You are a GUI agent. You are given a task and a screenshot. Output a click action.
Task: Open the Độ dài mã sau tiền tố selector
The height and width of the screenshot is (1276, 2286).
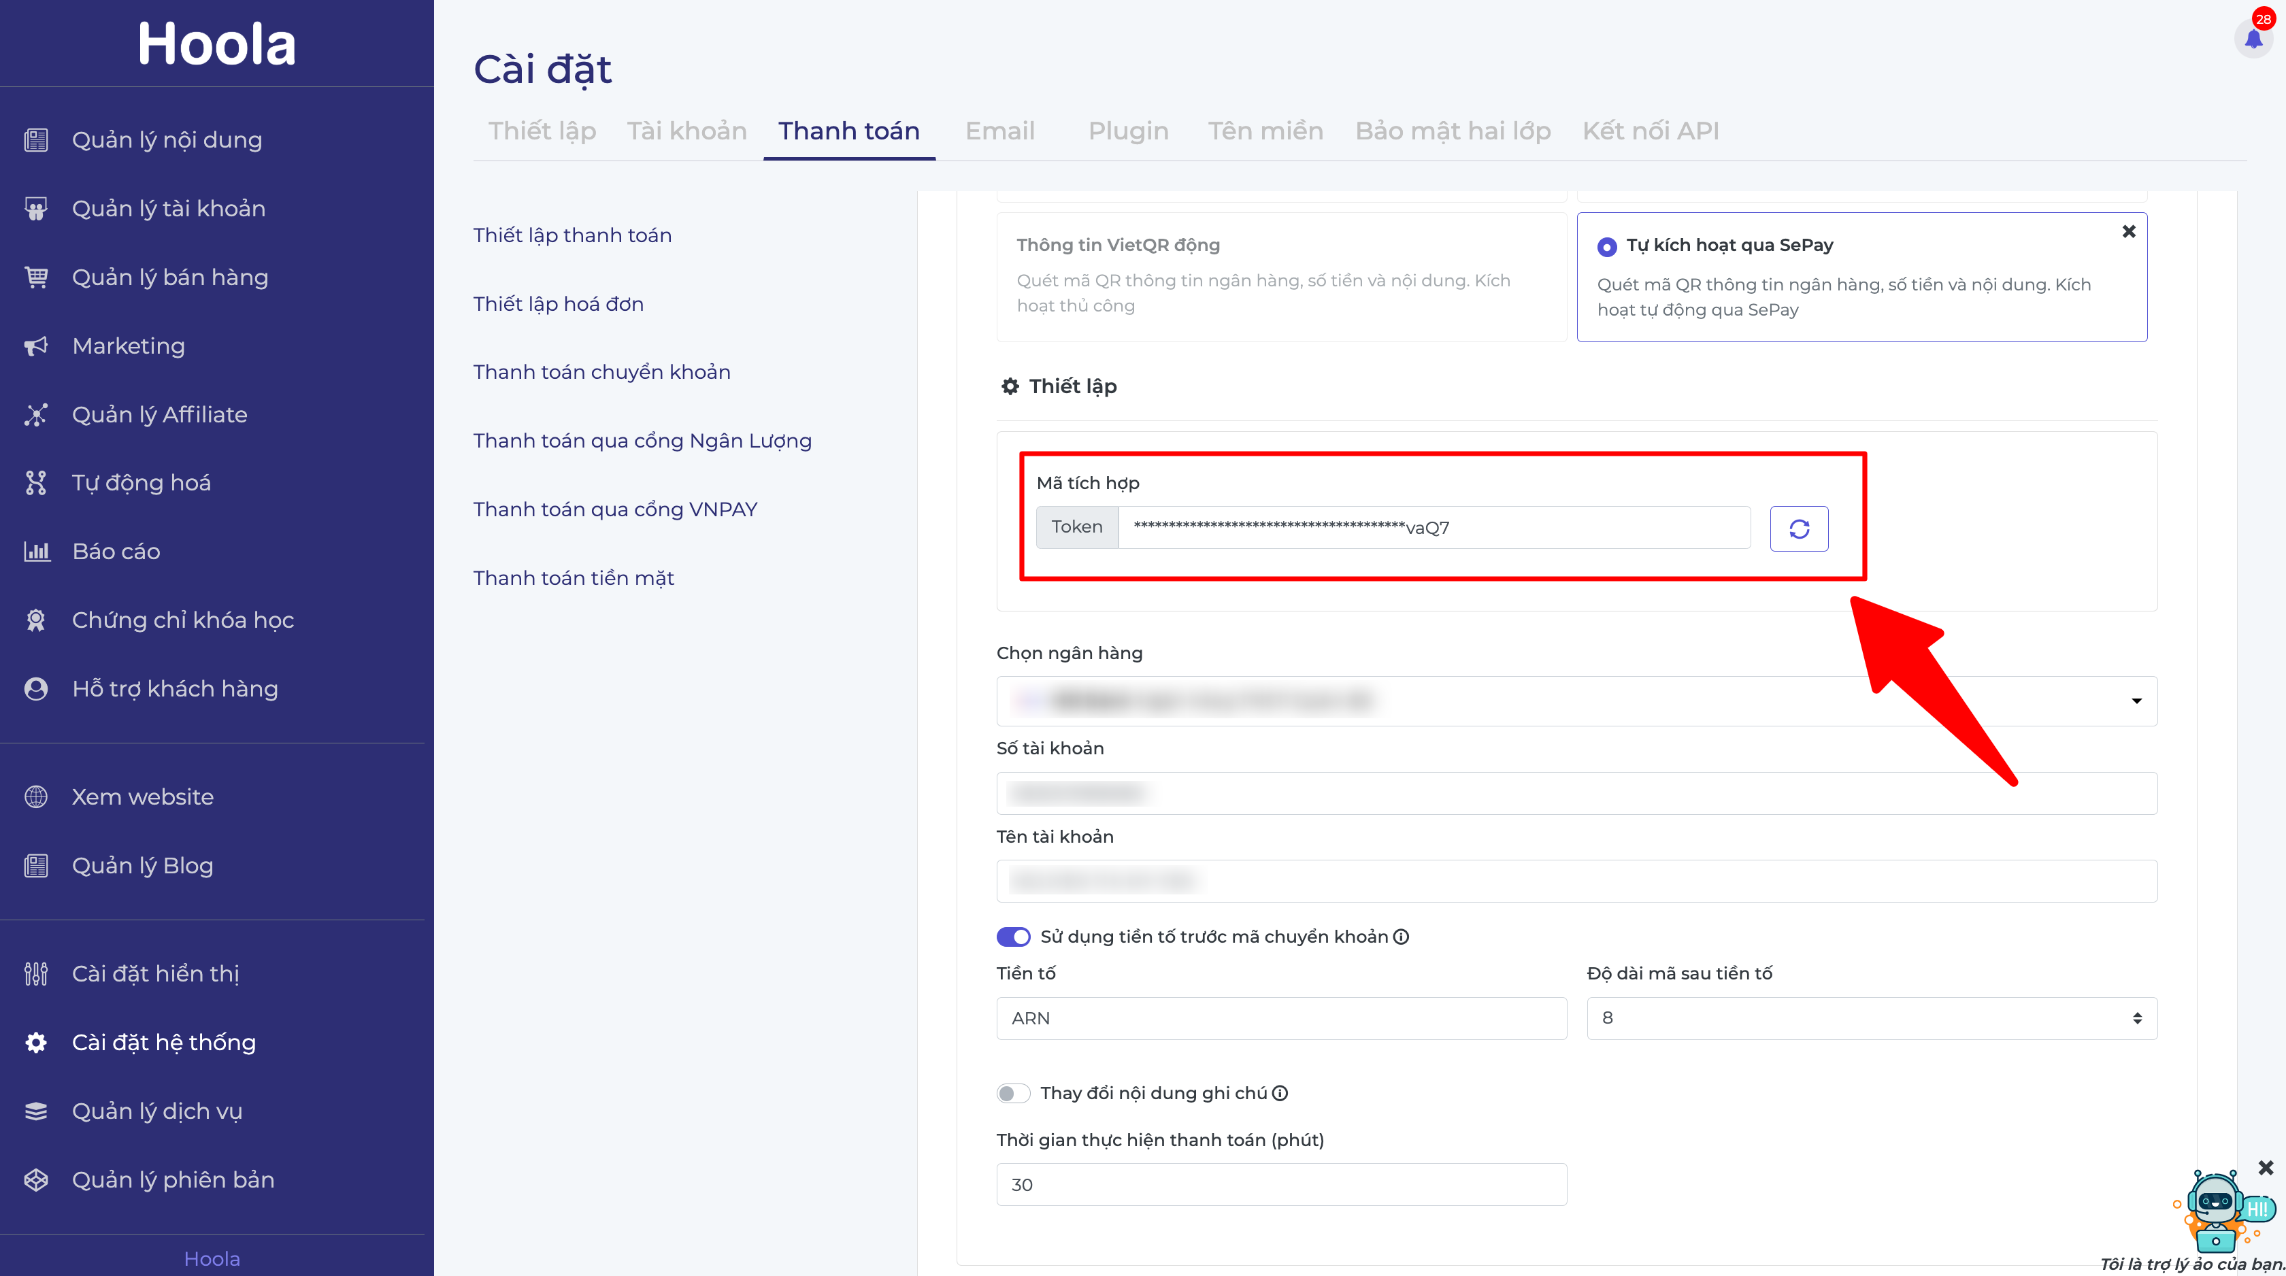tap(1871, 1018)
